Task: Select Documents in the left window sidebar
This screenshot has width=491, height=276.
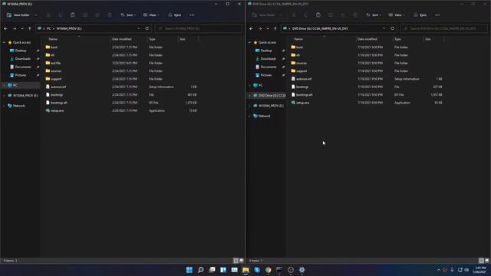Action: pyautogui.click(x=22, y=67)
